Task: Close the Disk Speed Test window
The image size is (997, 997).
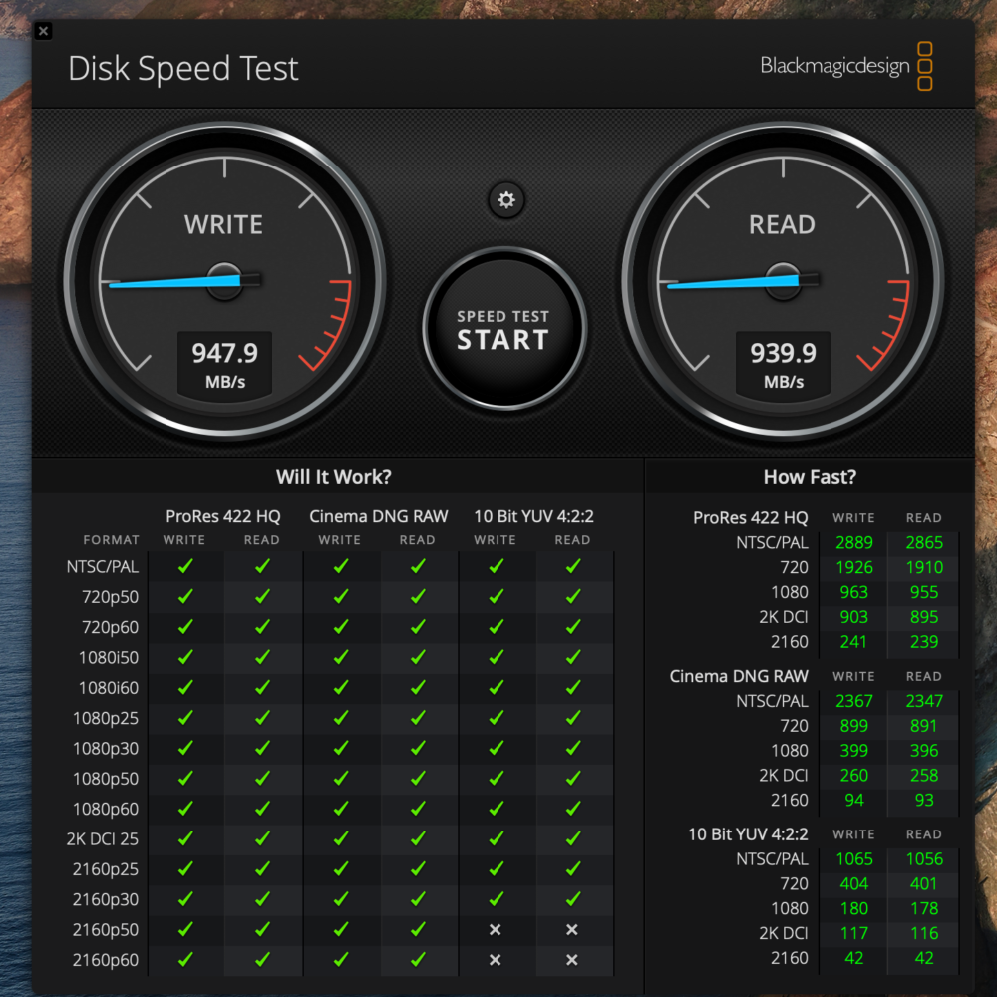Action: pyautogui.click(x=43, y=31)
